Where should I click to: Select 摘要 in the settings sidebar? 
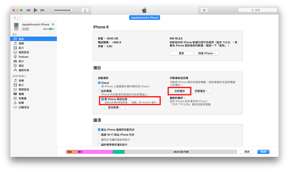(x=34, y=39)
